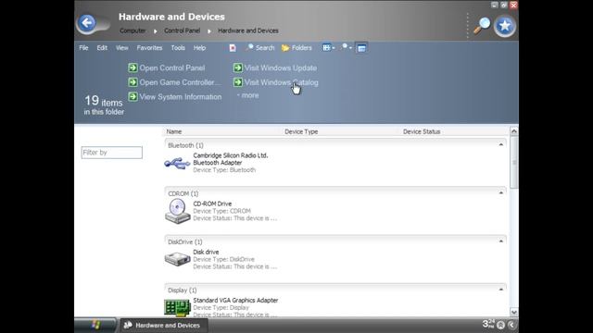Image resolution: width=593 pixels, height=333 pixels.
Task: Expand tray with round arrow button
Action: (x=511, y=325)
